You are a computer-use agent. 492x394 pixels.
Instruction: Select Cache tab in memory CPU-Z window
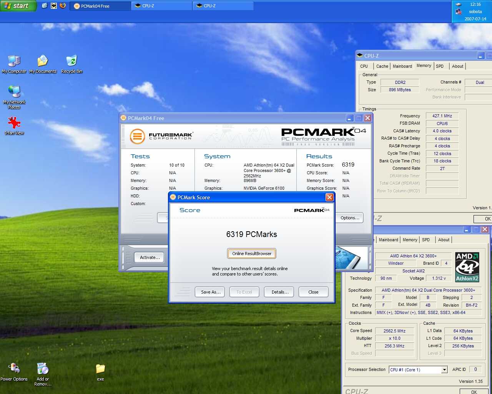pos(382,66)
